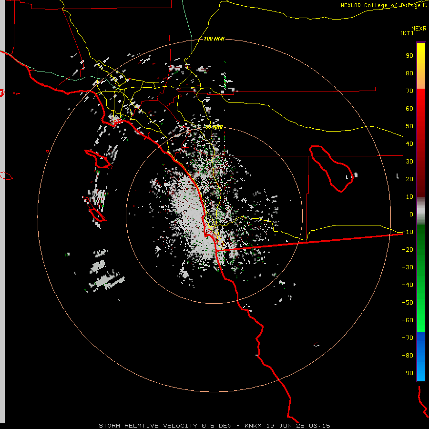The width and height of the screenshot is (429, 429).
Task: Click the 50 value on velocity scale
Action: [409, 126]
